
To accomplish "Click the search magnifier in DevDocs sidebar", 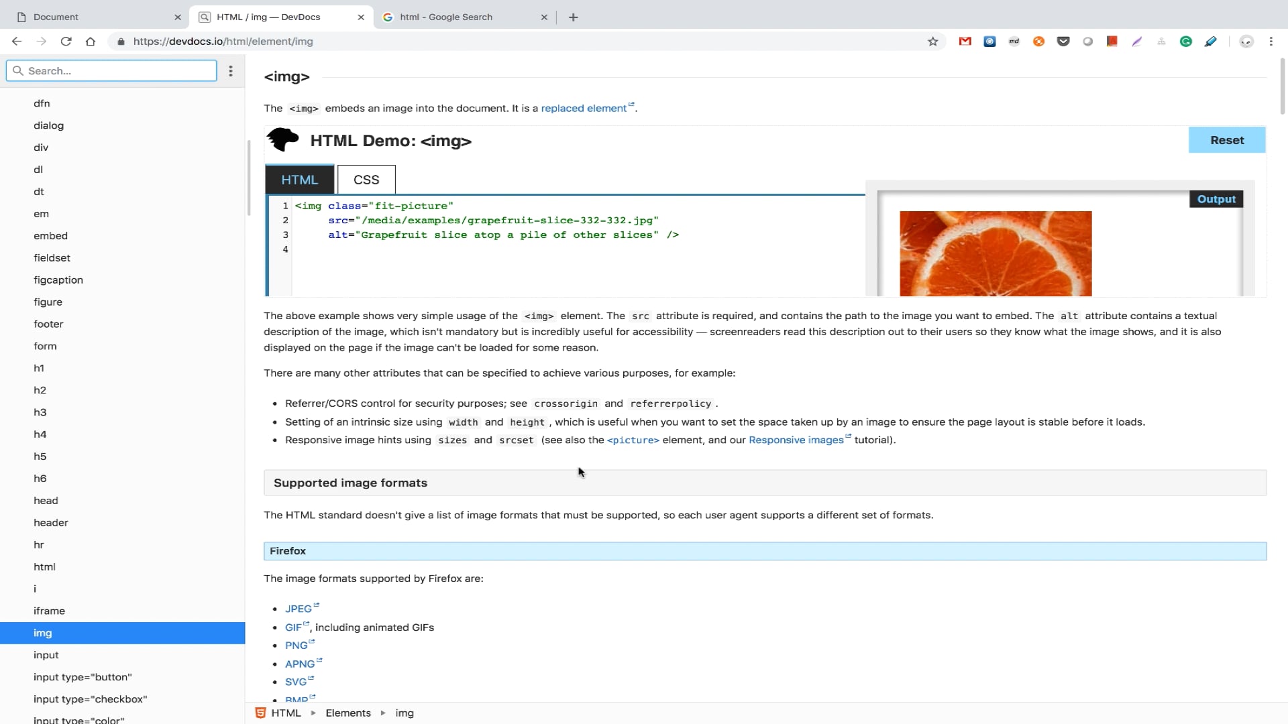I will (x=18, y=70).
